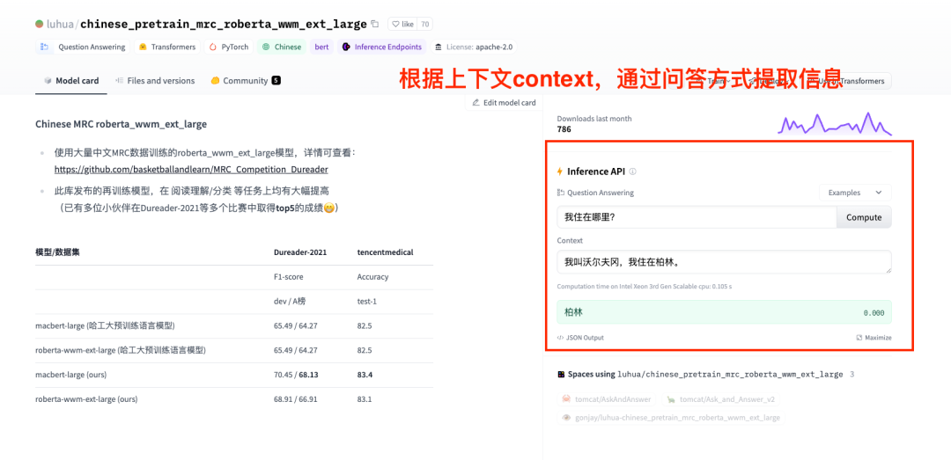Click the 83.1 accuracy cell
This screenshot has height=460, width=951.
point(365,399)
